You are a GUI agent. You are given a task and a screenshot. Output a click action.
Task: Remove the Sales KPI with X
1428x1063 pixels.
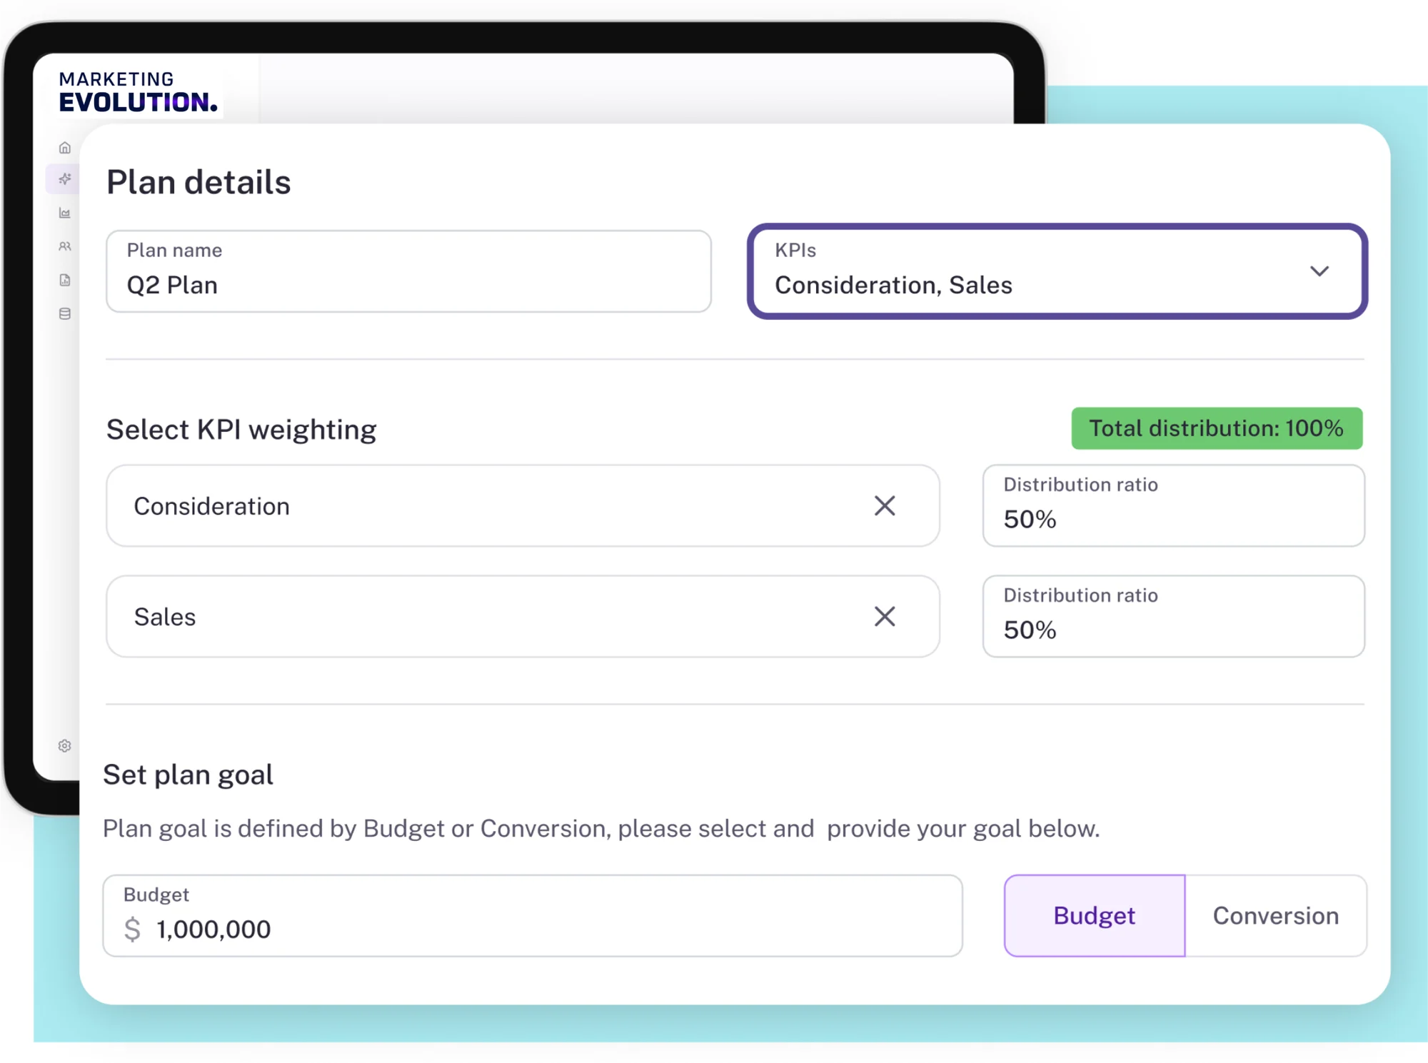tap(885, 616)
